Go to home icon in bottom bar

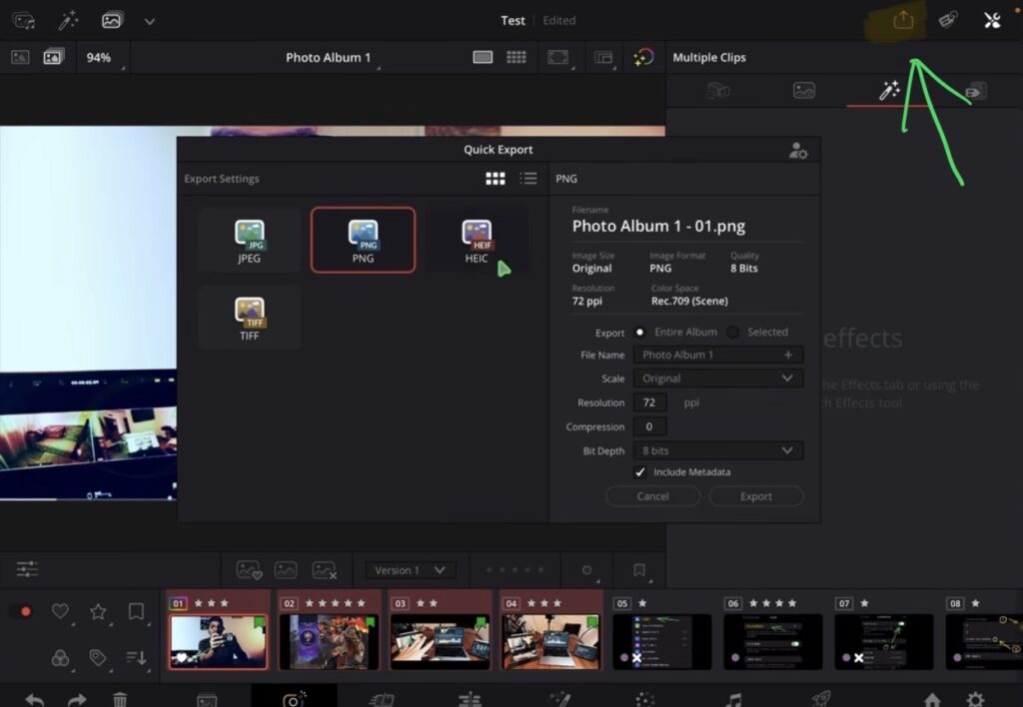[x=932, y=700]
